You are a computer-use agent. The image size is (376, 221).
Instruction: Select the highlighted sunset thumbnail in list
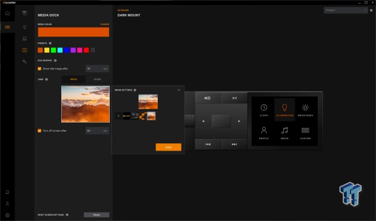point(151,116)
